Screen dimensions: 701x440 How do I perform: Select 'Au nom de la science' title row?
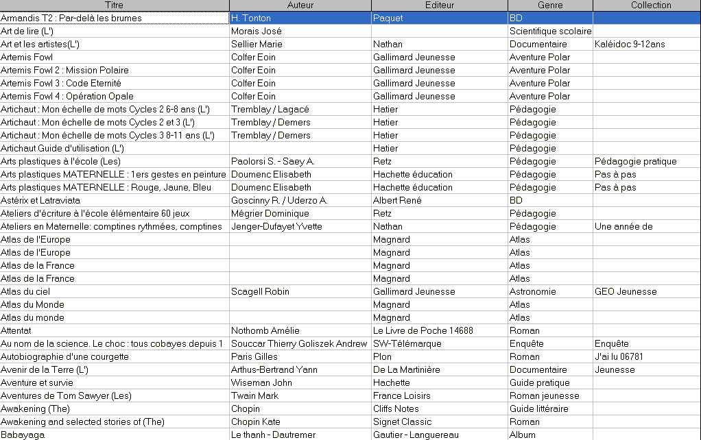(111, 343)
